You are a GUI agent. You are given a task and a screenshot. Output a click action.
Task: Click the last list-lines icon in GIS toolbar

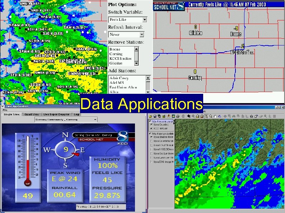pyautogui.click(x=275, y=116)
